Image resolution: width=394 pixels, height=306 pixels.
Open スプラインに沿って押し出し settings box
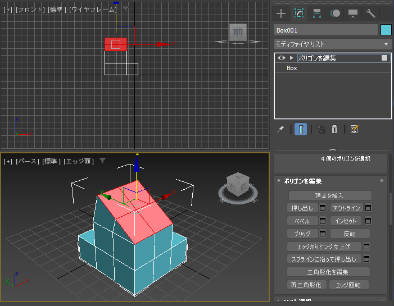366,259
